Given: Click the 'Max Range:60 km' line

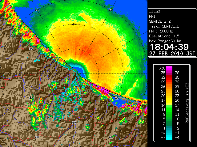Looking at the screenshot, I should (x=165, y=41).
